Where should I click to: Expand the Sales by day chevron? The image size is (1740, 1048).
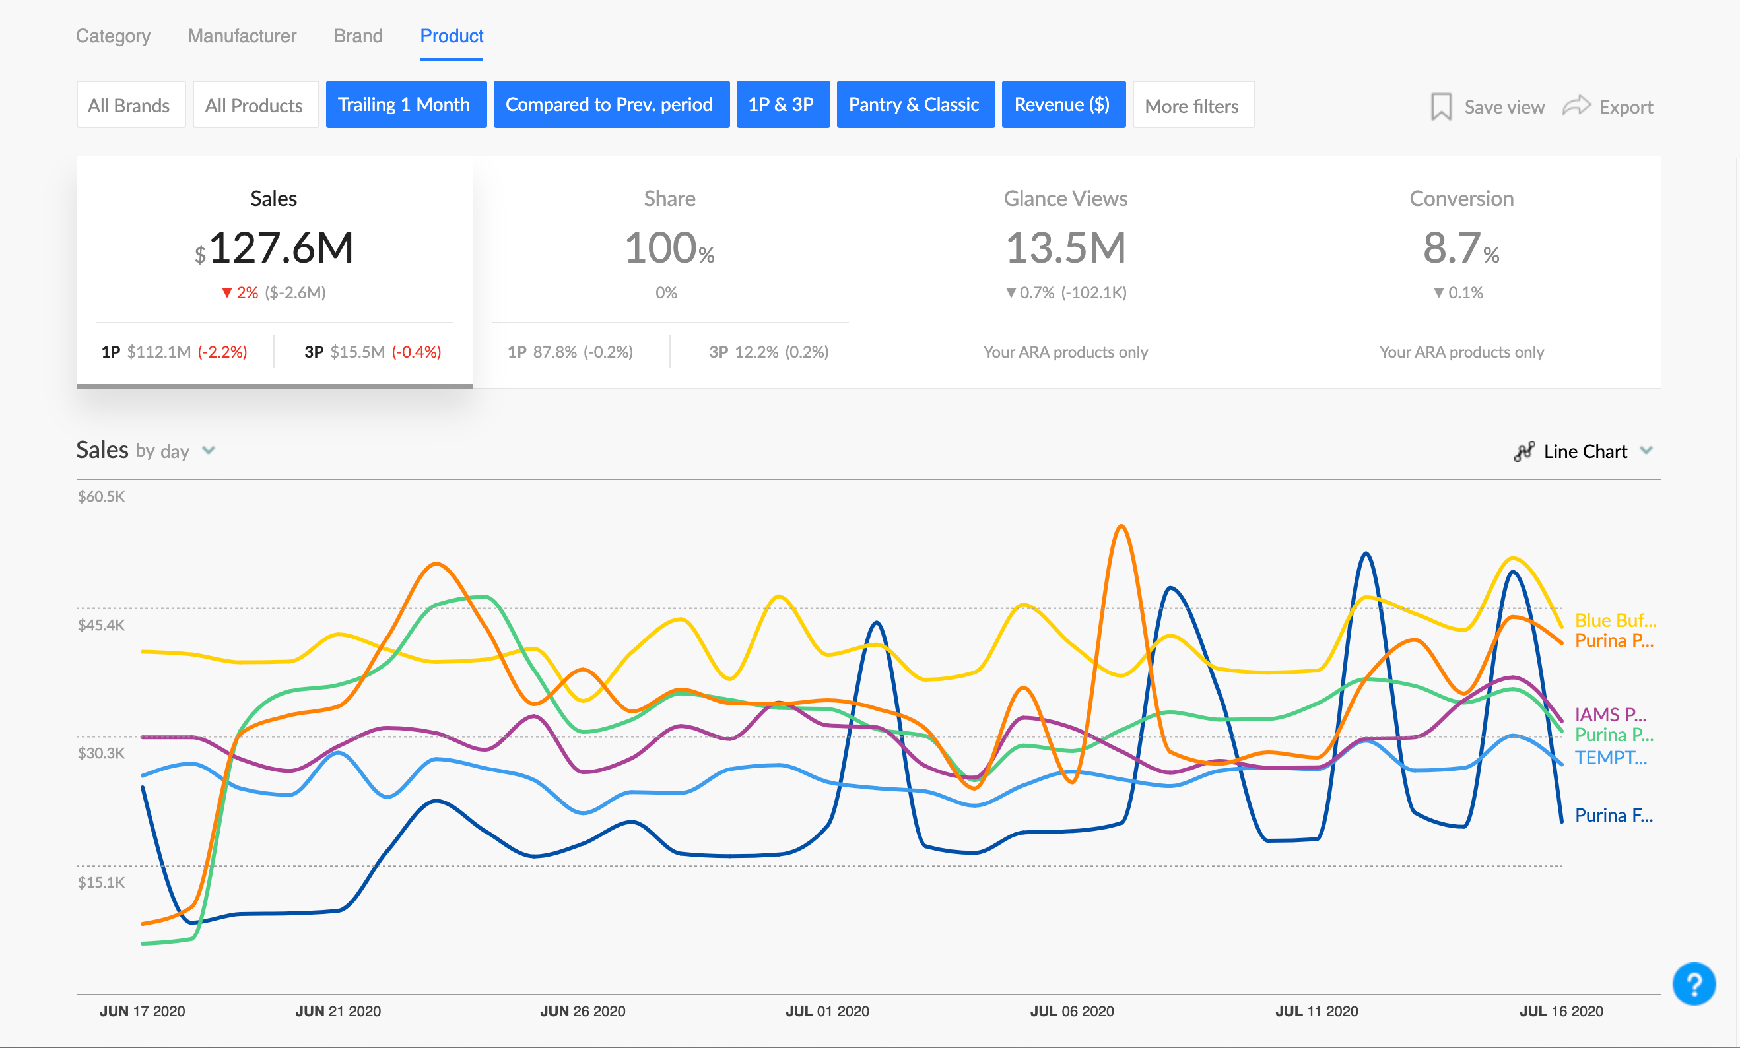(x=209, y=451)
